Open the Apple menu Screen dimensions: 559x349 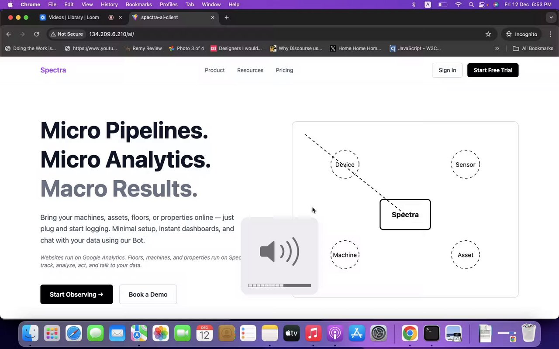tap(10, 4)
